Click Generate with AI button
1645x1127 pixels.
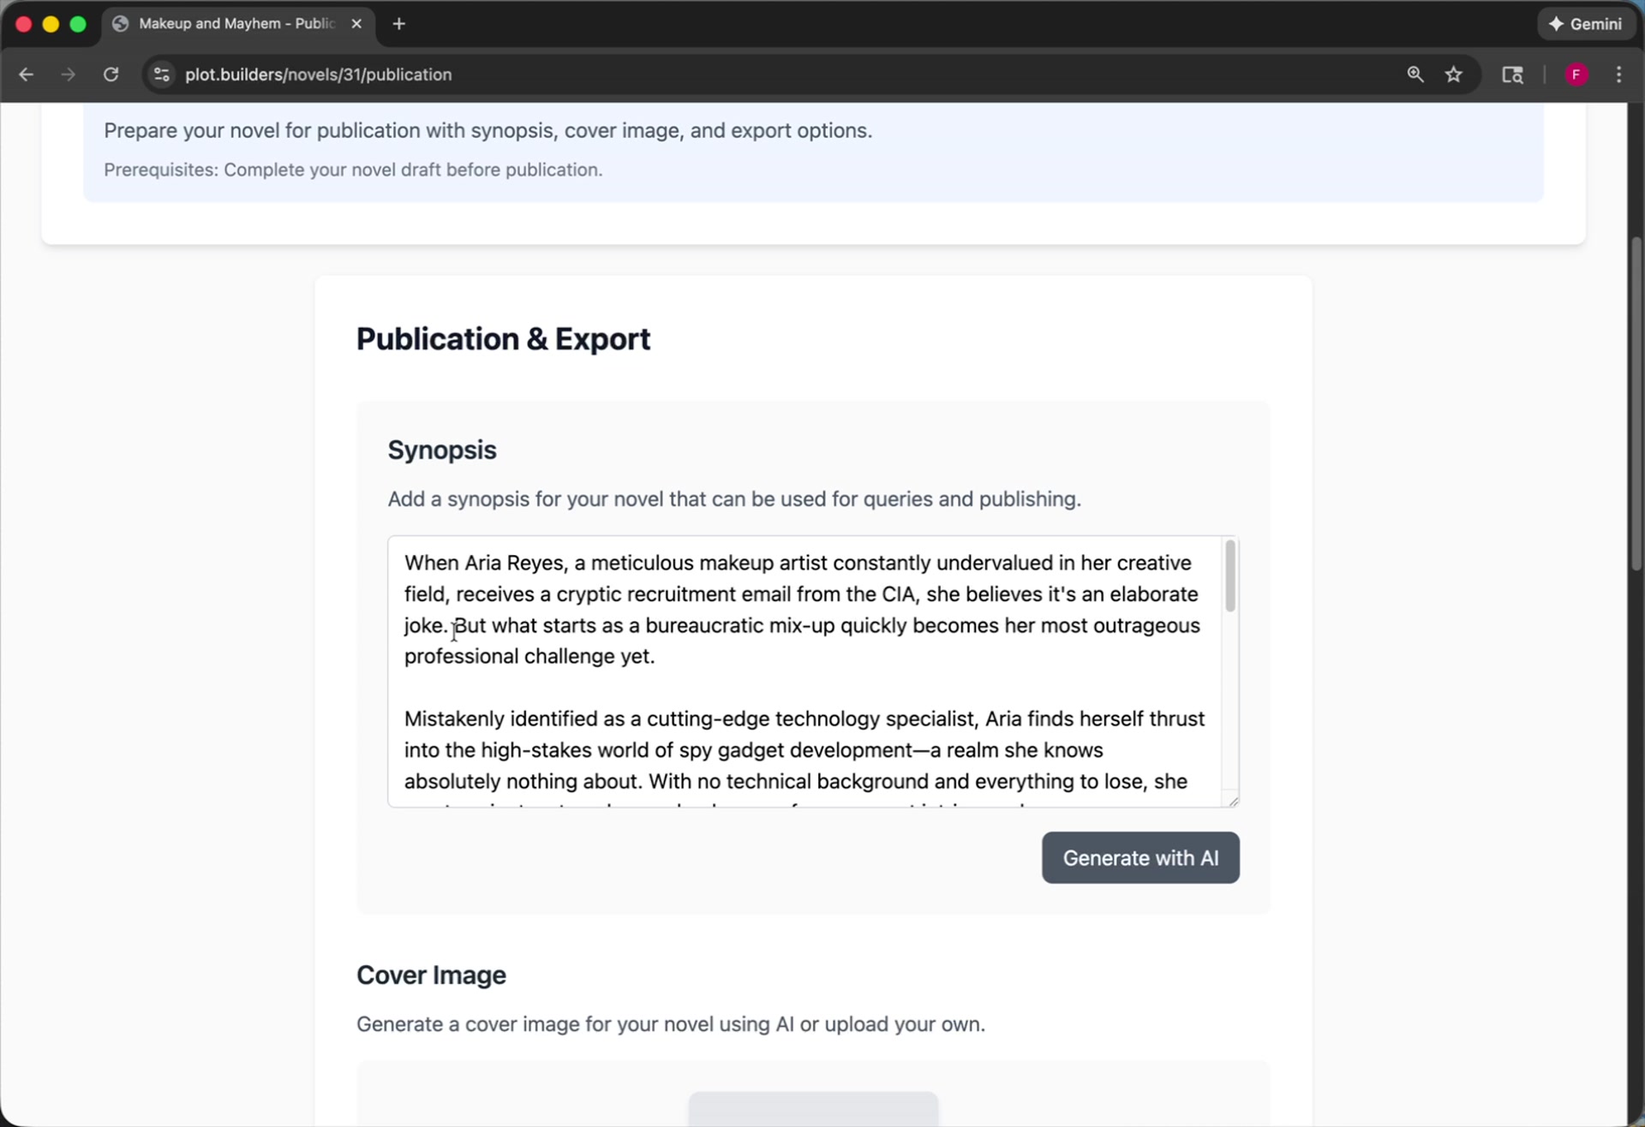[x=1140, y=857]
